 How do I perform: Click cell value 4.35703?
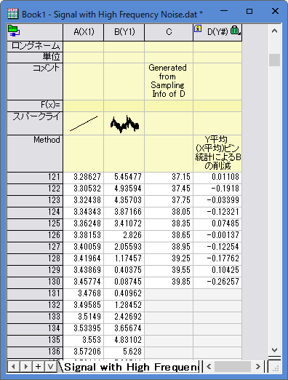coord(124,201)
